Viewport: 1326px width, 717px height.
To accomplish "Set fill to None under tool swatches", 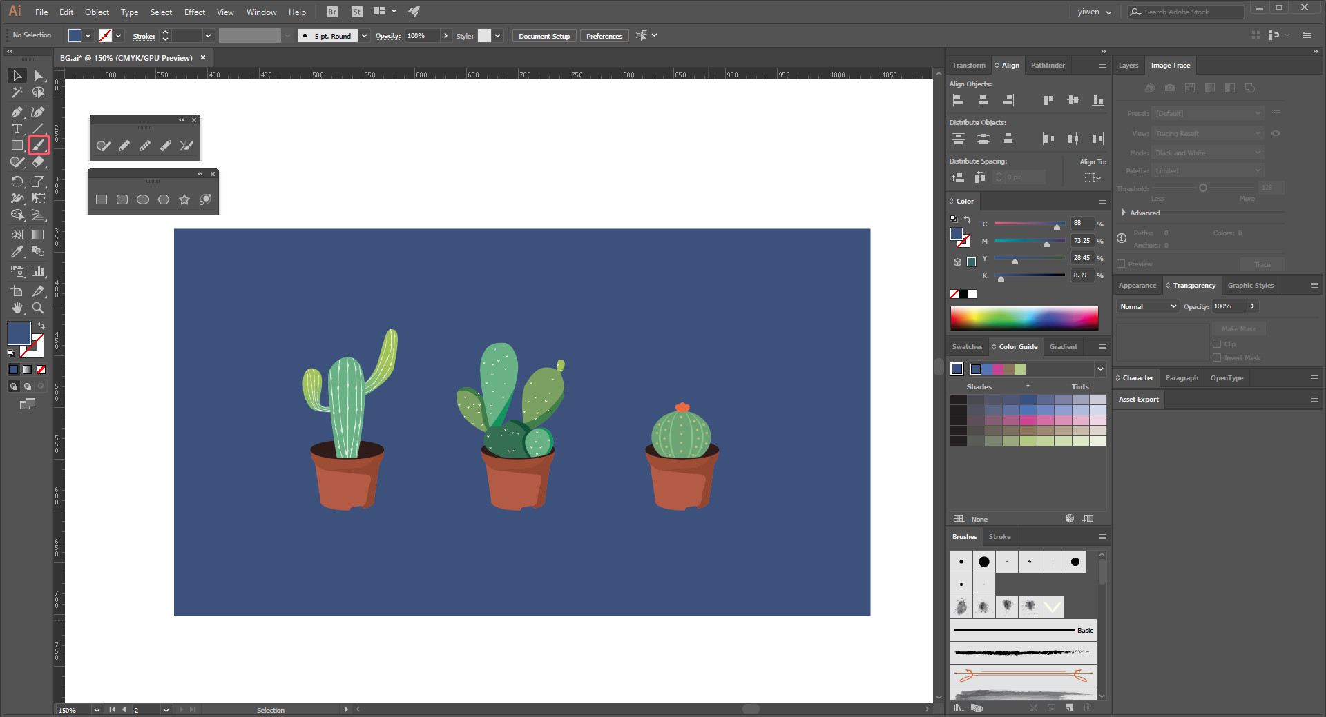I will coord(41,370).
